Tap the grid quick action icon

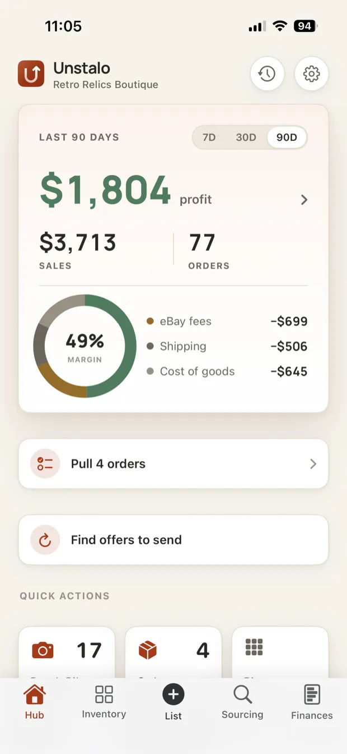click(x=254, y=647)
